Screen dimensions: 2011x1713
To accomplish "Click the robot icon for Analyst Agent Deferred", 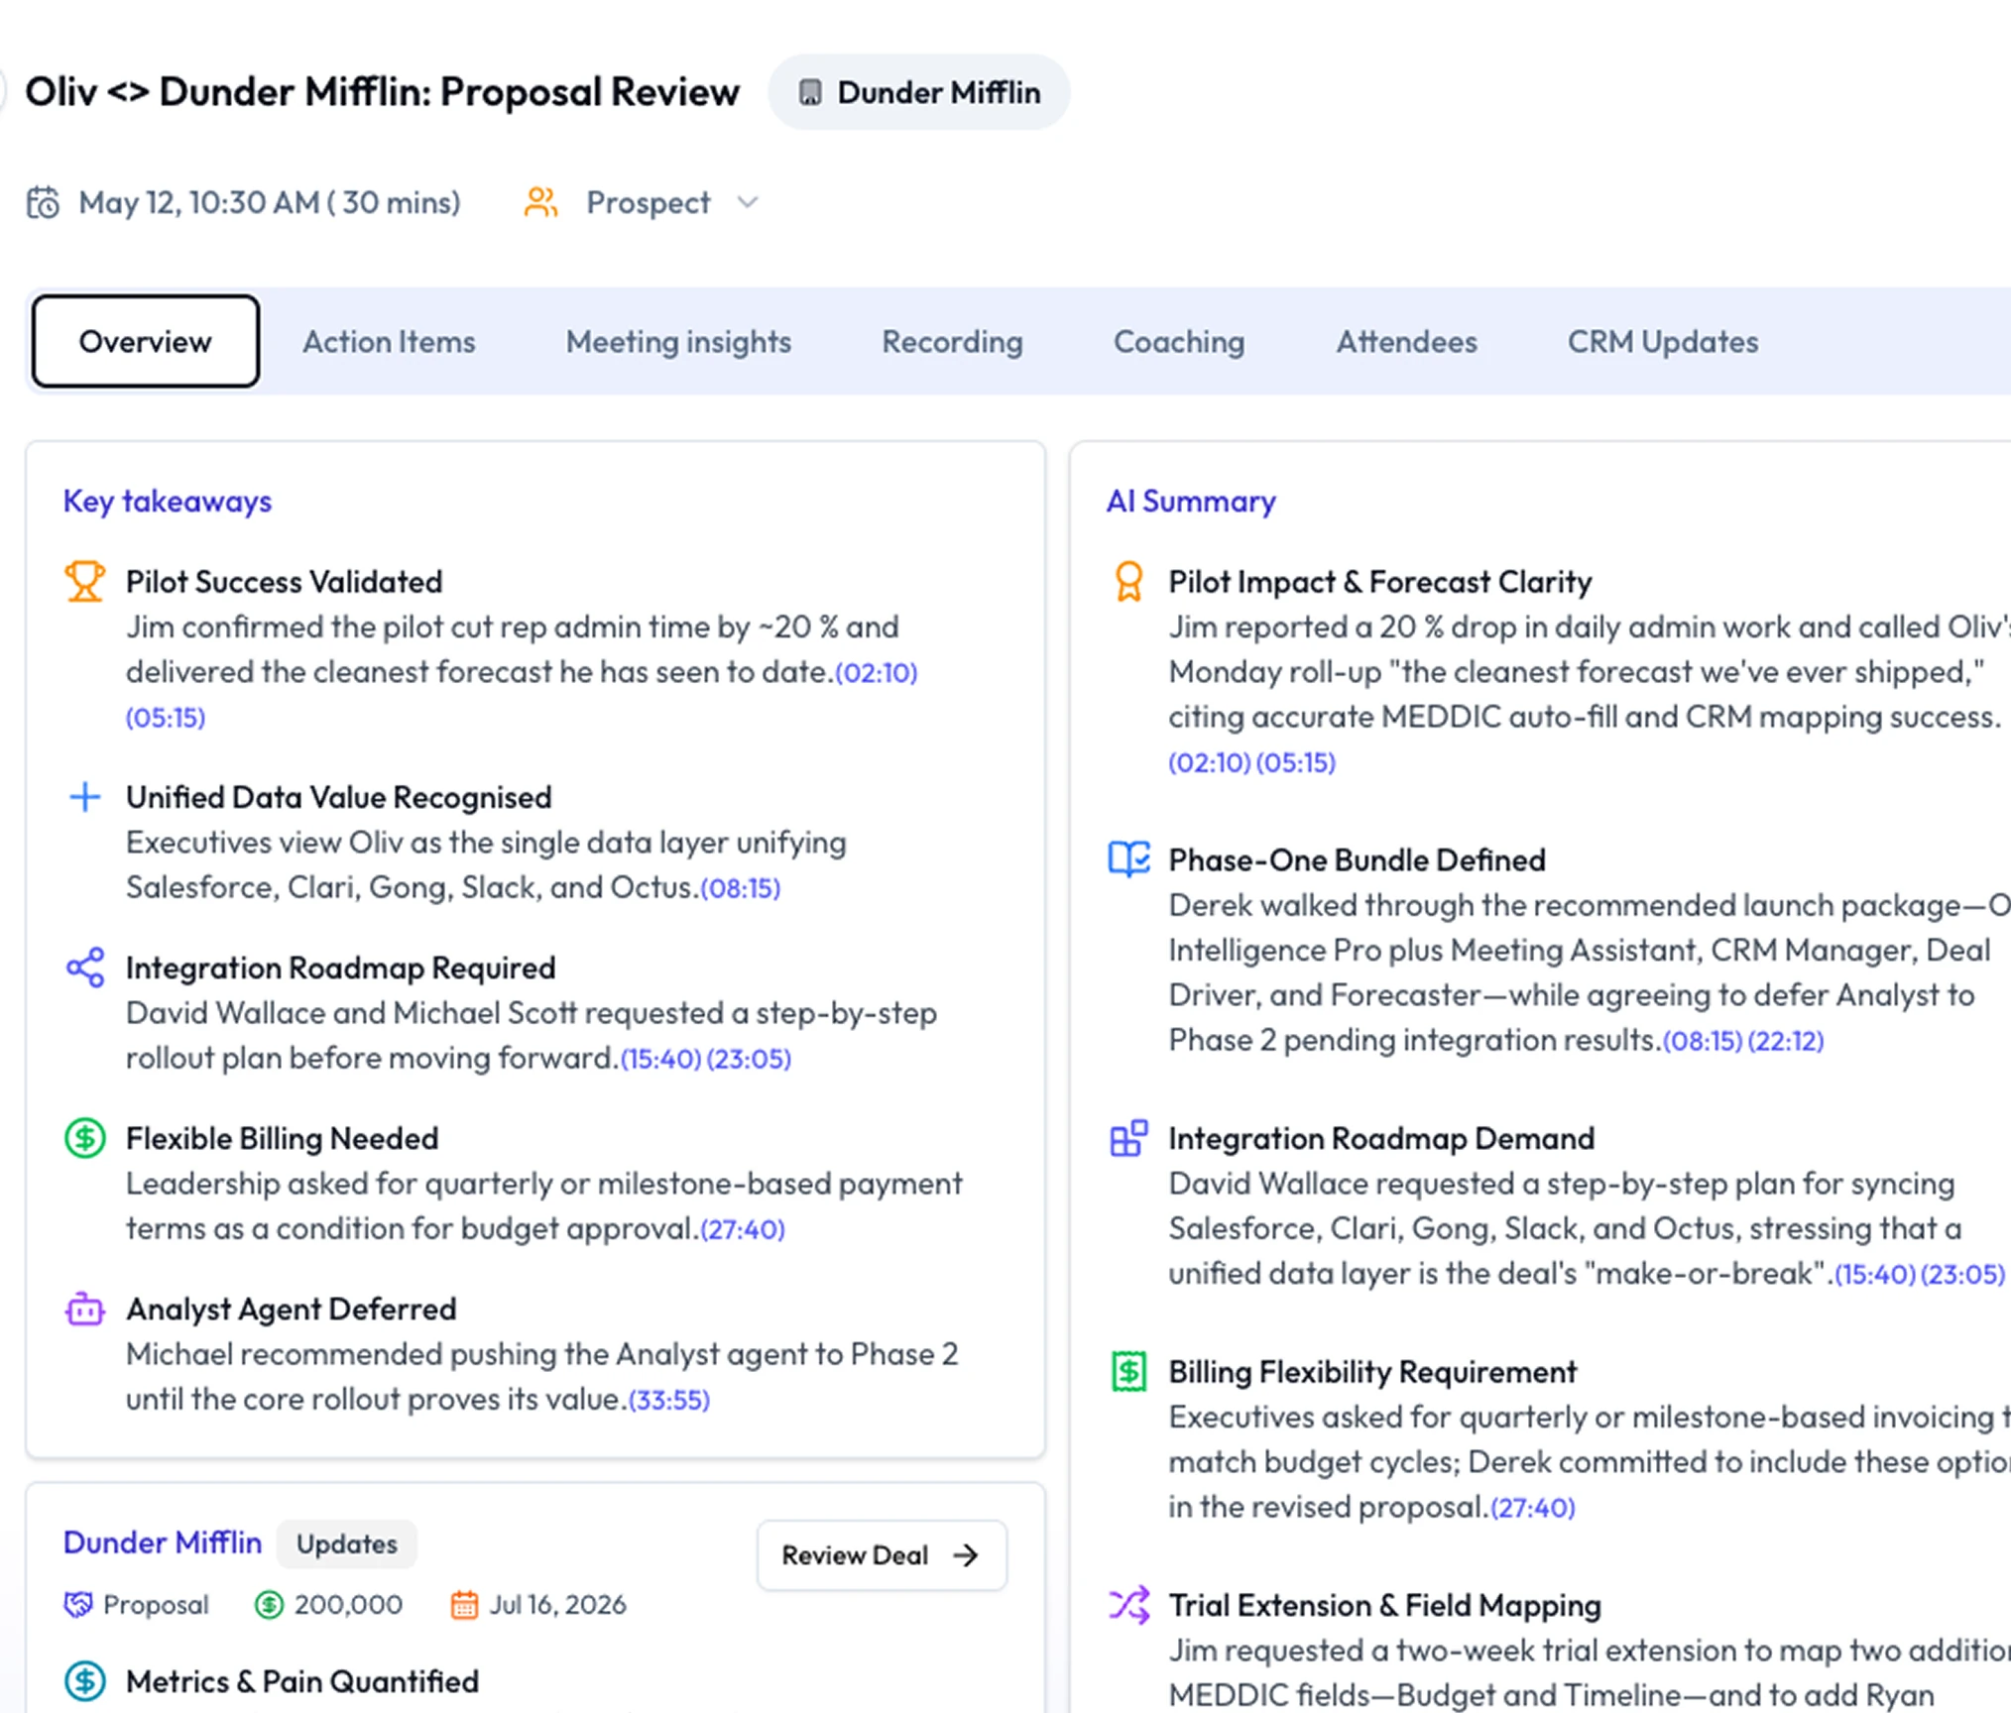I will pos(85,1309).
